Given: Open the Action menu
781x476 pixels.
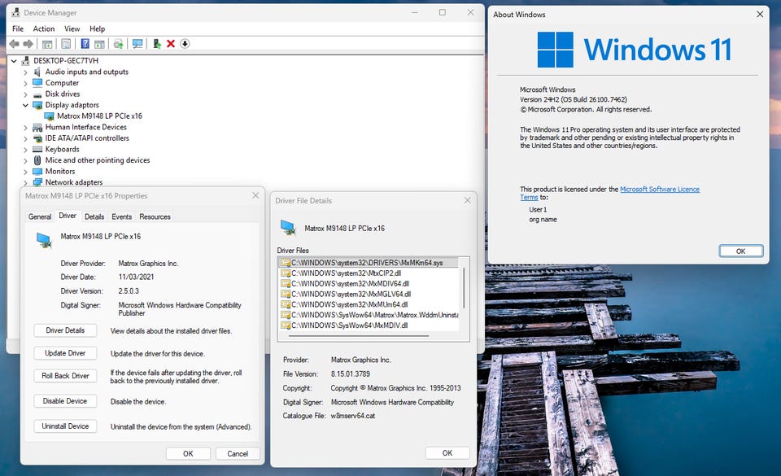Looking at the screenshot, I should tap(44, 28).
